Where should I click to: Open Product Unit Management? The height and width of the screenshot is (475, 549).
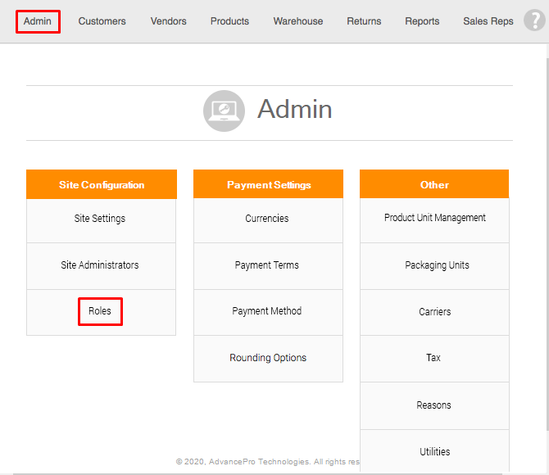pos(435,218)
